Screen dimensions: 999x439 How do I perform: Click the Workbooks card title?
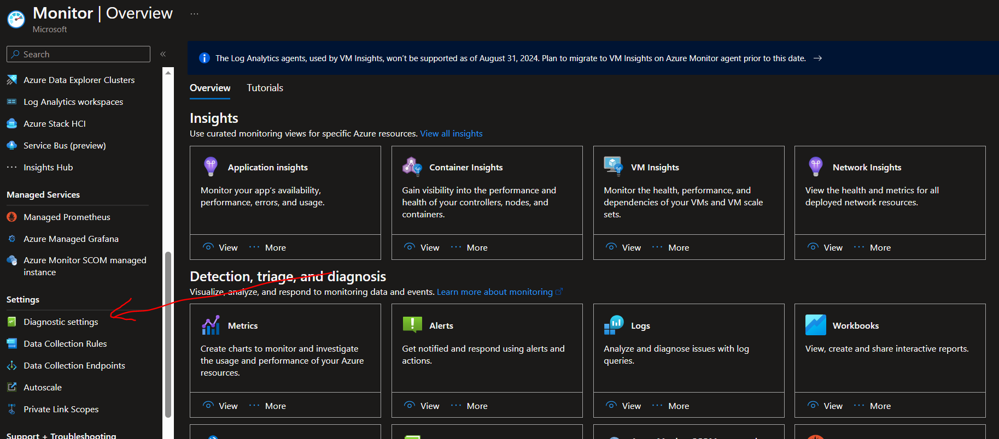[856, 325]
